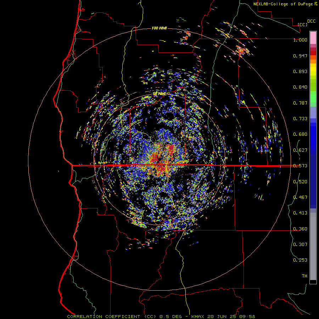Click the 1.000 scale value
Viewport: 319px width, 319px height.
300,40
